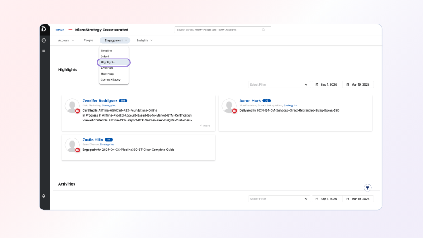Viewport: 423px width, 238px height.
Task: Select Activities from the Engagement menu
Action: (107, 68)
